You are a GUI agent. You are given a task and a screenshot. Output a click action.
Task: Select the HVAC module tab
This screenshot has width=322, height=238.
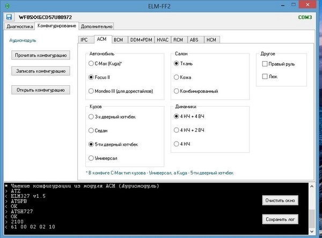pyautogui.click(x=163, y=39)
